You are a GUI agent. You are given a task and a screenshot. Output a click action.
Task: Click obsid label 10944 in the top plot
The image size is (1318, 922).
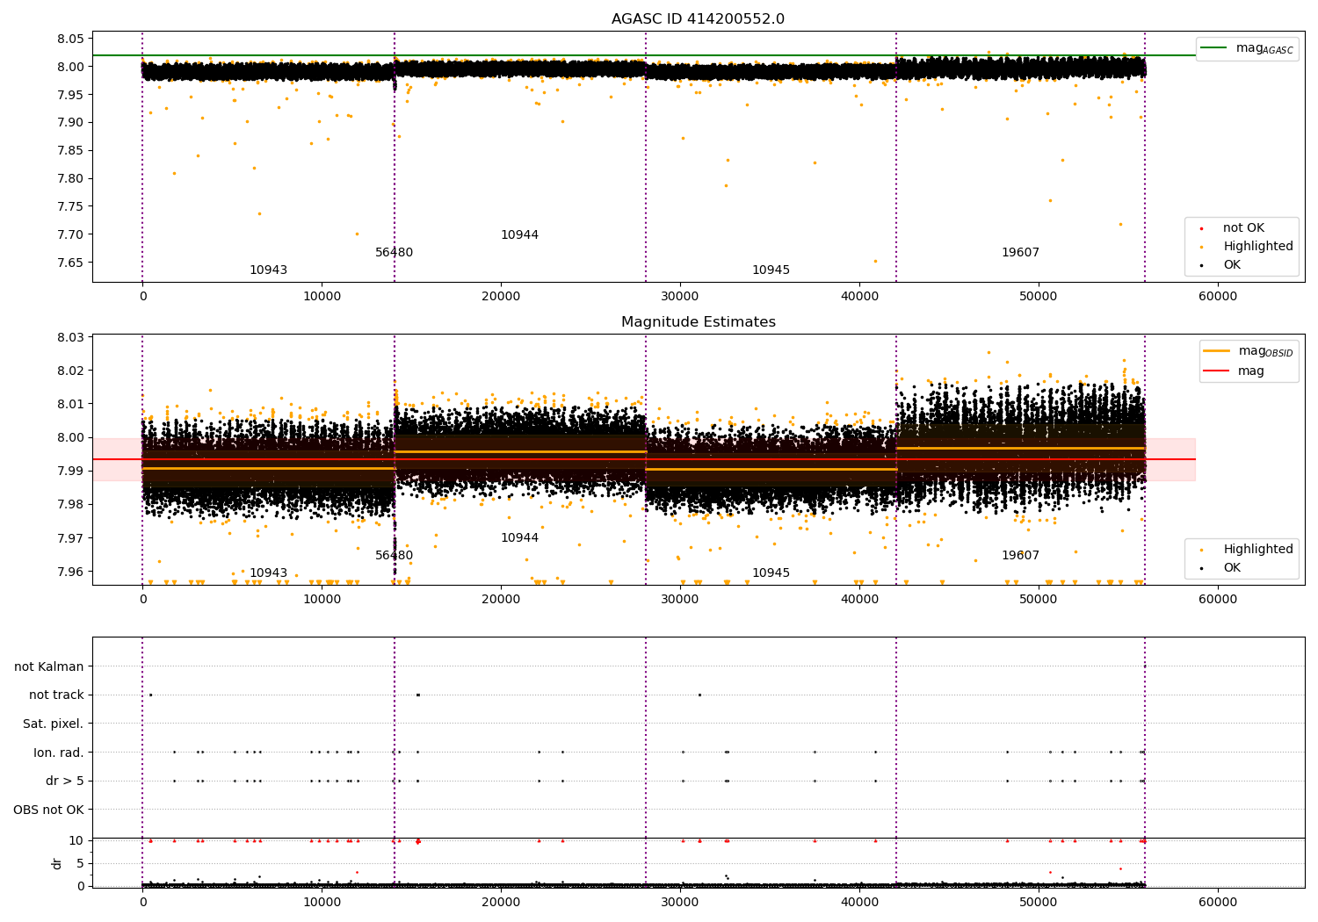click(519, 235)
